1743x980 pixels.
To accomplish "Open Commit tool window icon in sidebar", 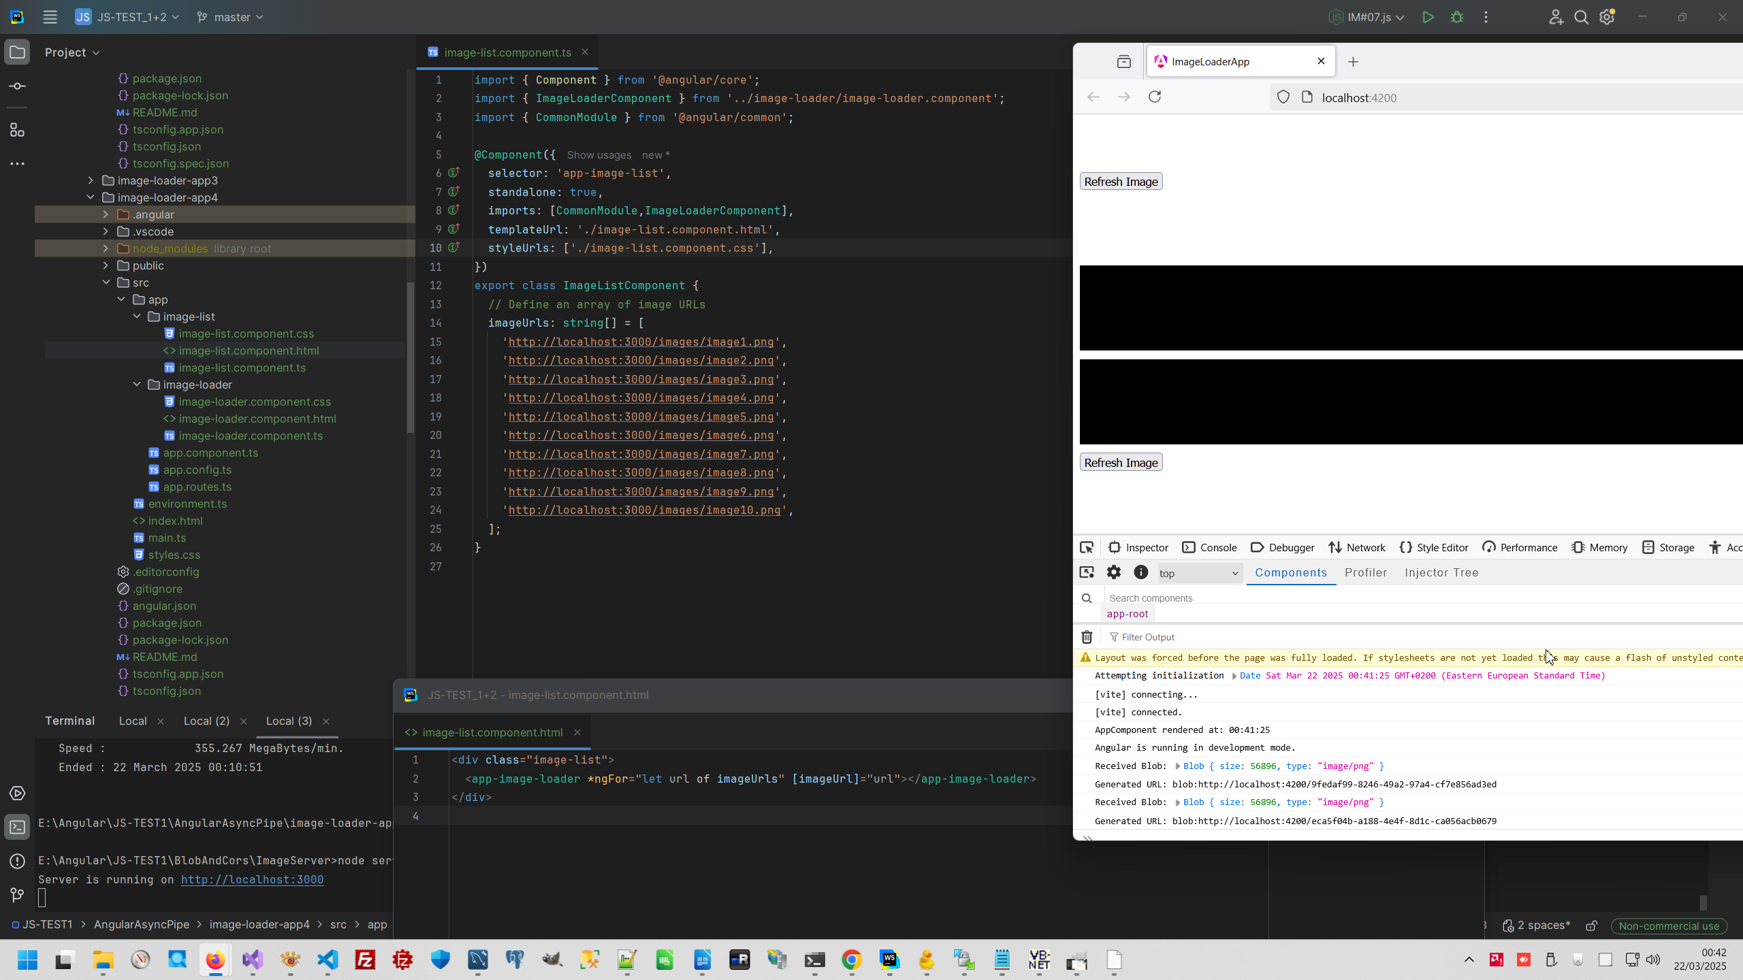I will pyautogui.click(x=18, y=86).
